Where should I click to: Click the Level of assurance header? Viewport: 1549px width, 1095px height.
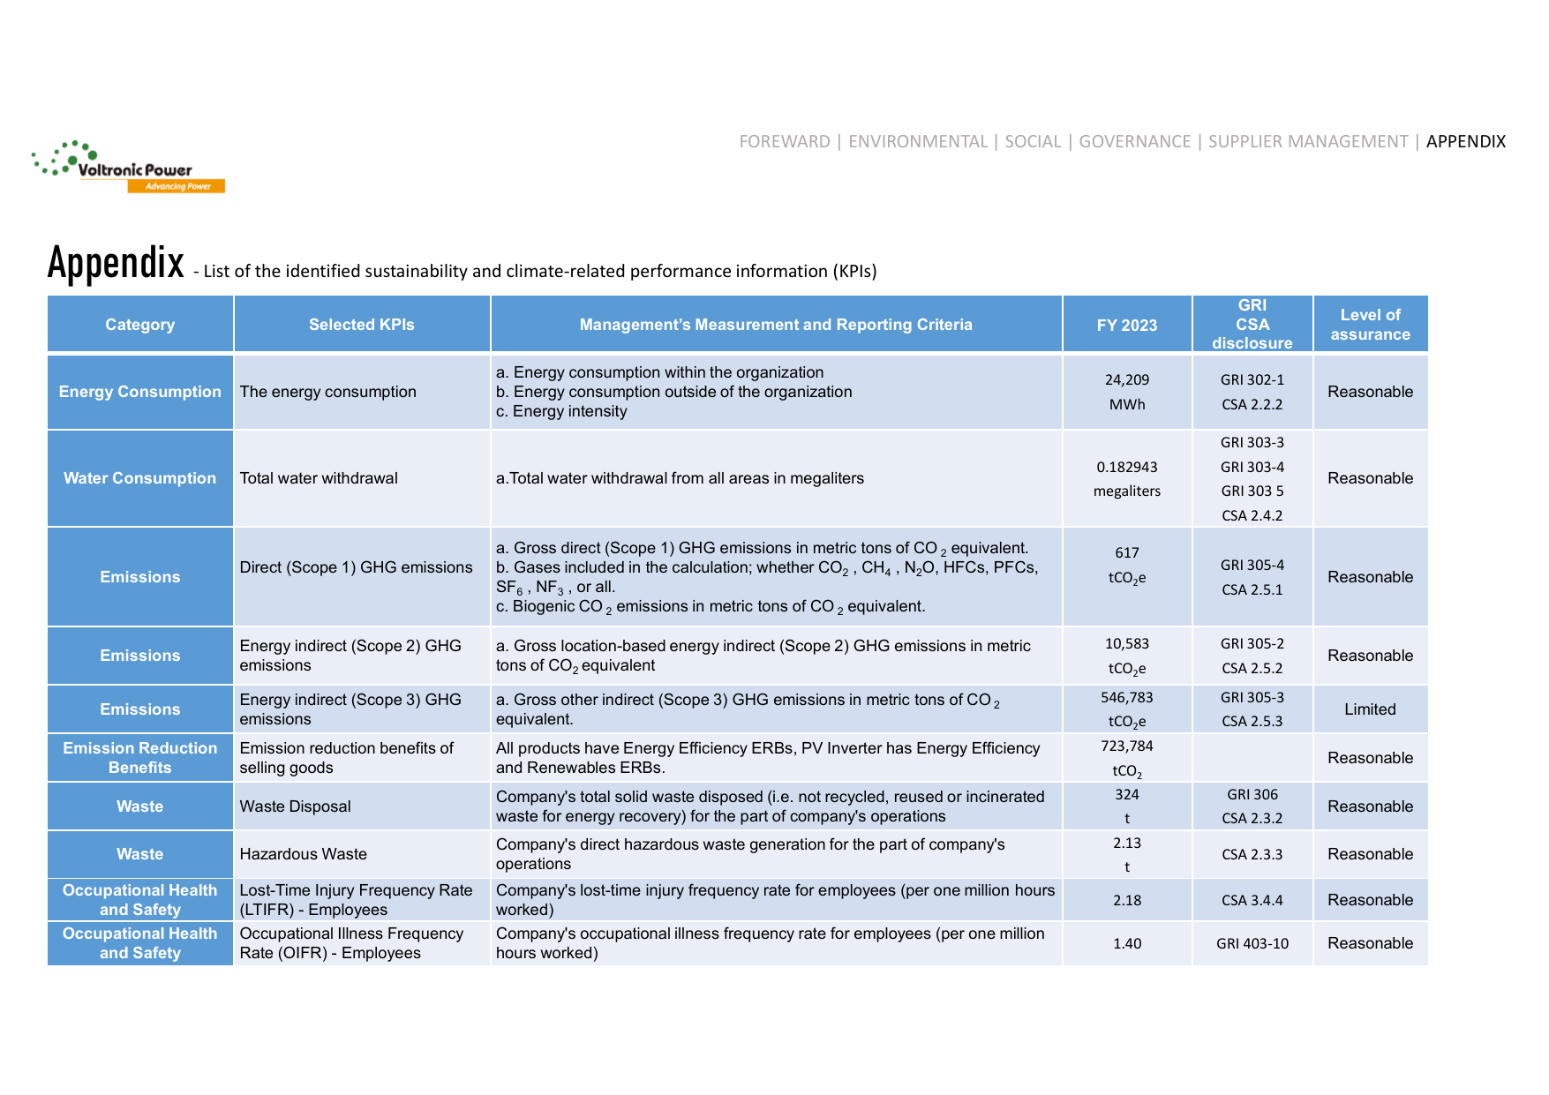[x=1371, y=324]
